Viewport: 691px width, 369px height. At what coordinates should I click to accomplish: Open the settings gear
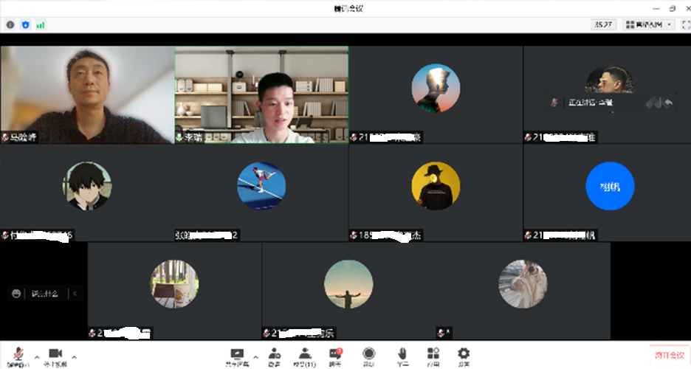pyautogui.click(x=463, y=356)
